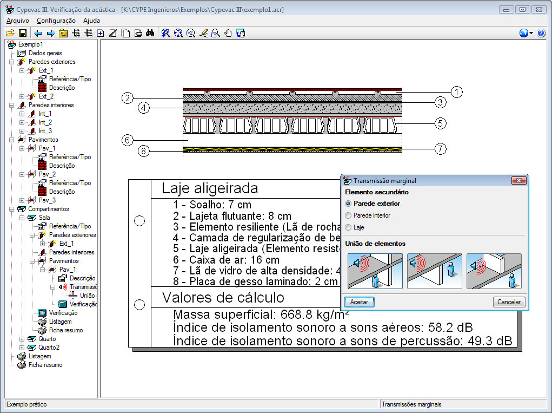Go back with the blue left arrow
This screenshot has height=413, width=552.
(38, 33)
